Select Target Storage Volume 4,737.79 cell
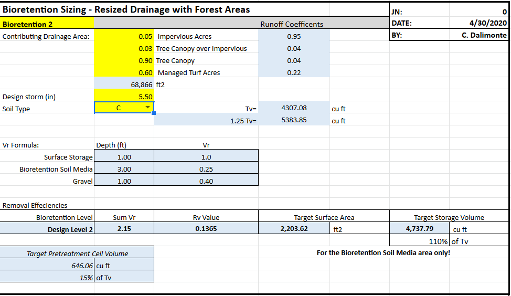This screenshot has width=511, height=296. [419, 228]
